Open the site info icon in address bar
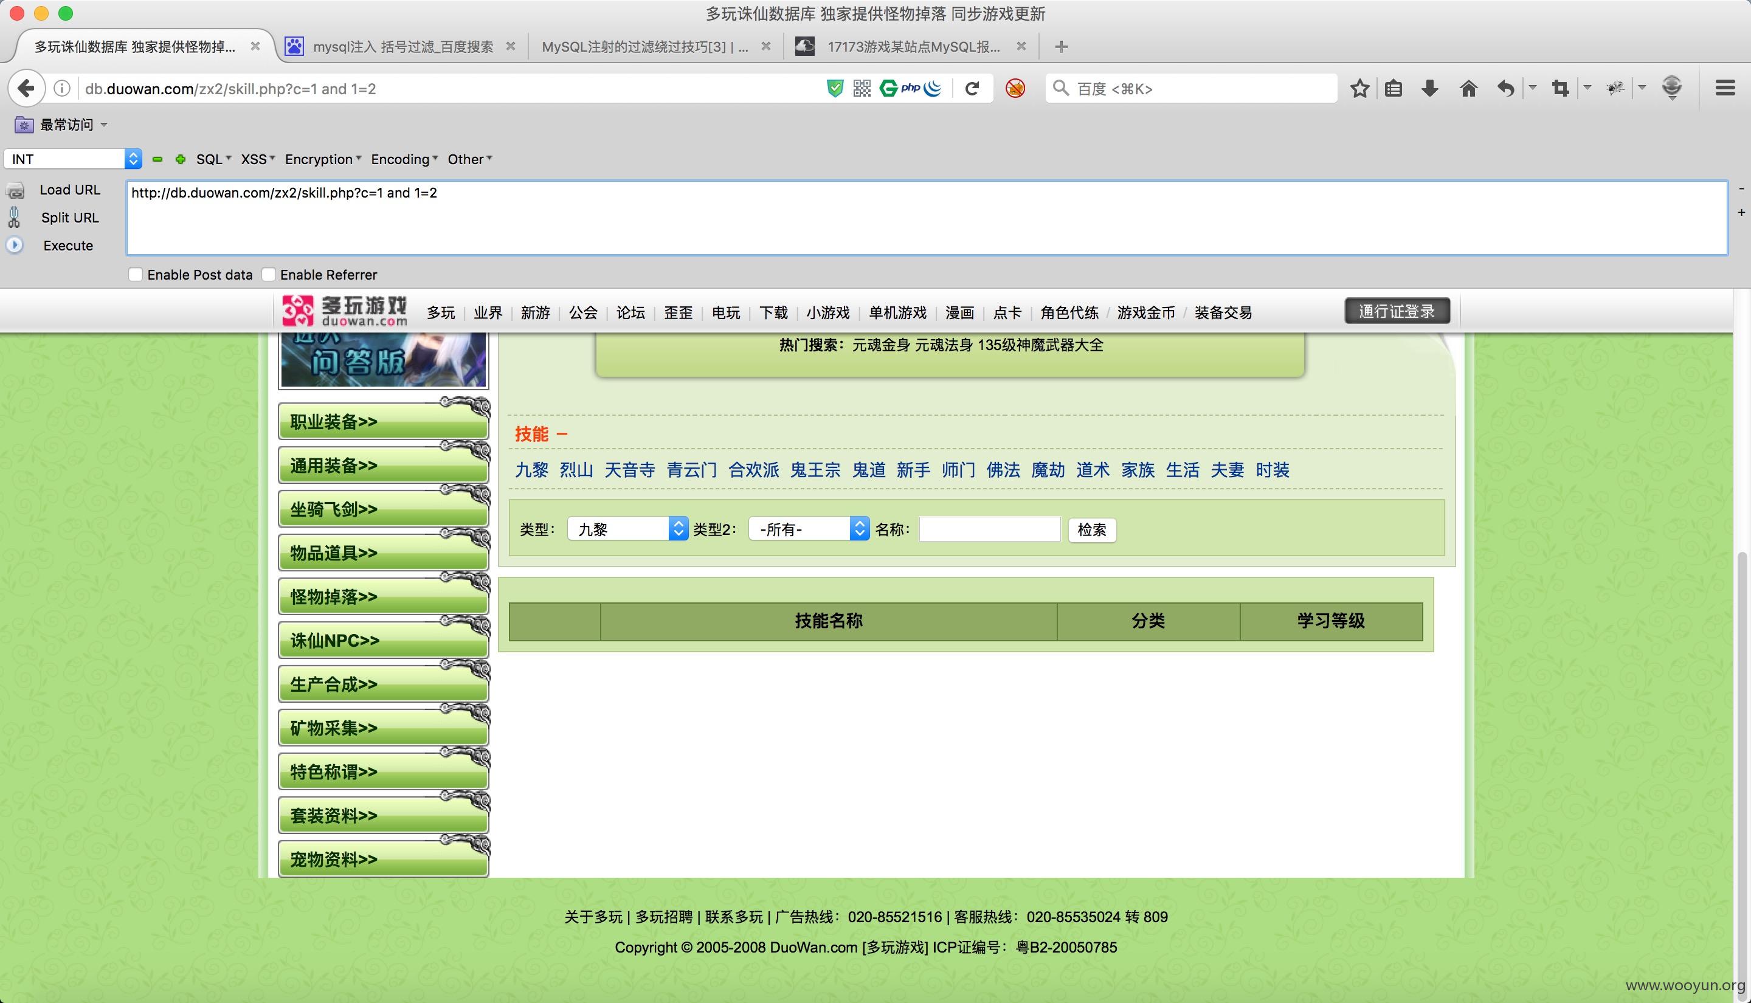 click(62, 88)
